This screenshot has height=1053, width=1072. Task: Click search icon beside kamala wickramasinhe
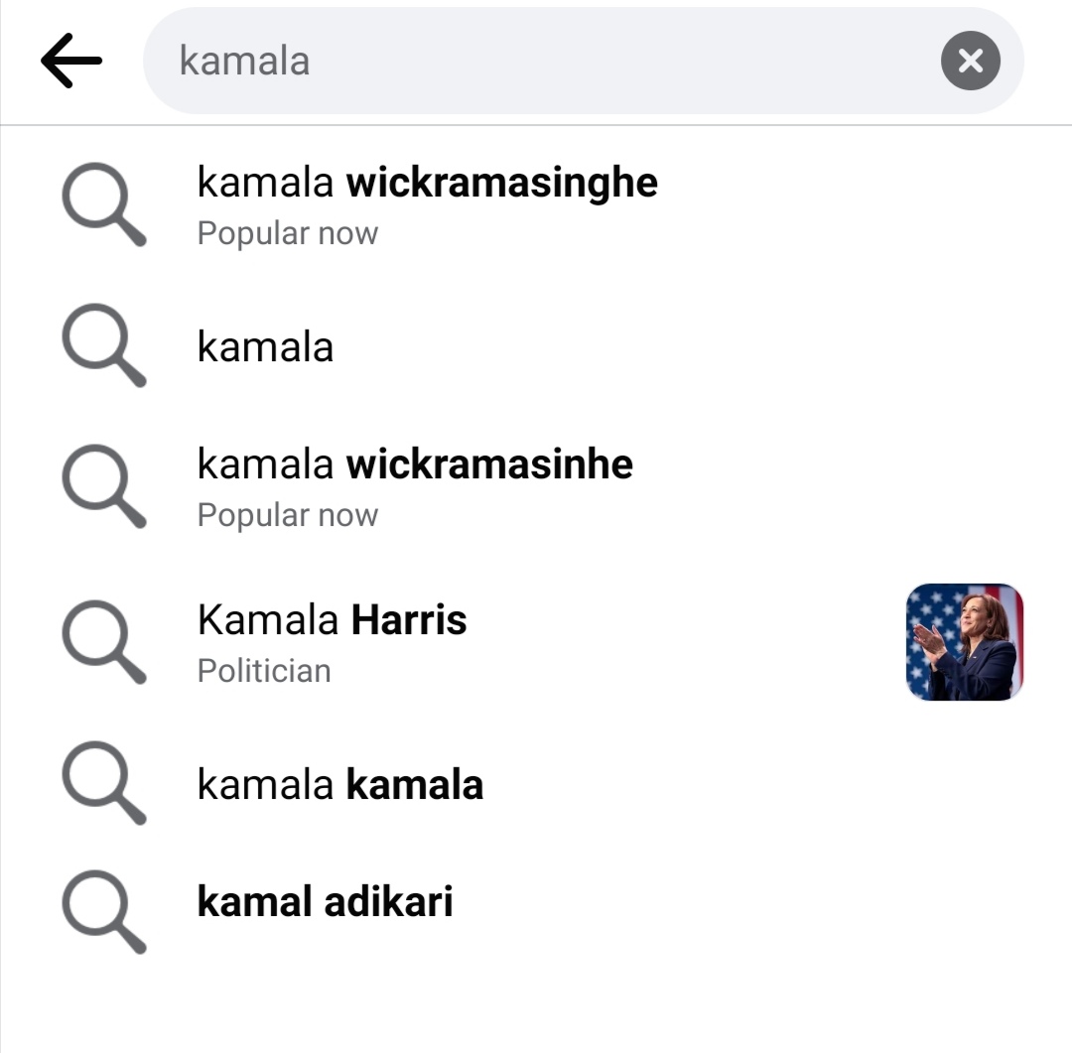(x=104, y=486)
